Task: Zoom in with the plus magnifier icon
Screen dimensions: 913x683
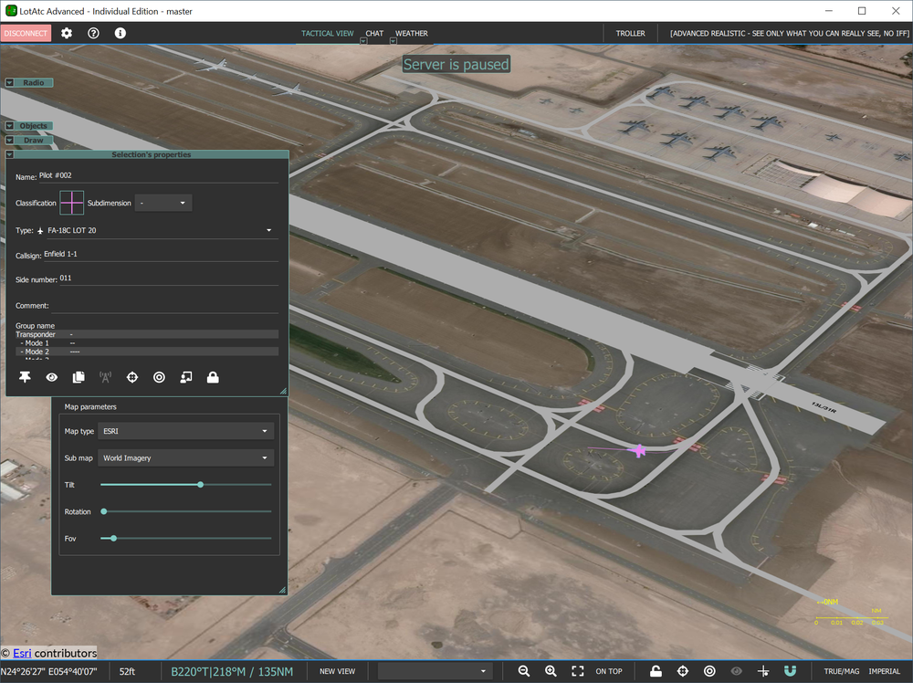Action: point(551,671)
